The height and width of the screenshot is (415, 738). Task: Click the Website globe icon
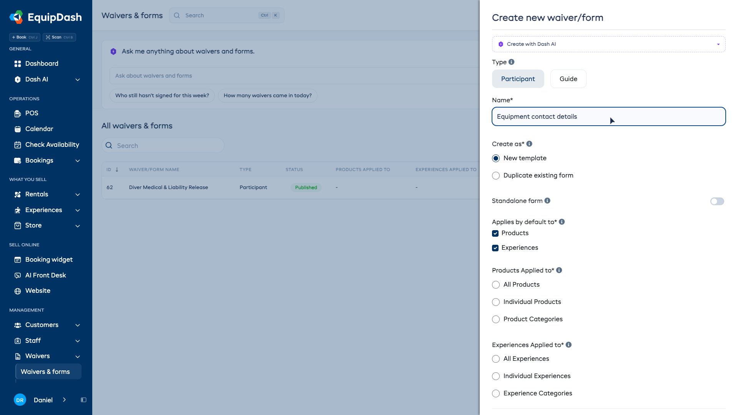point(18,291)
